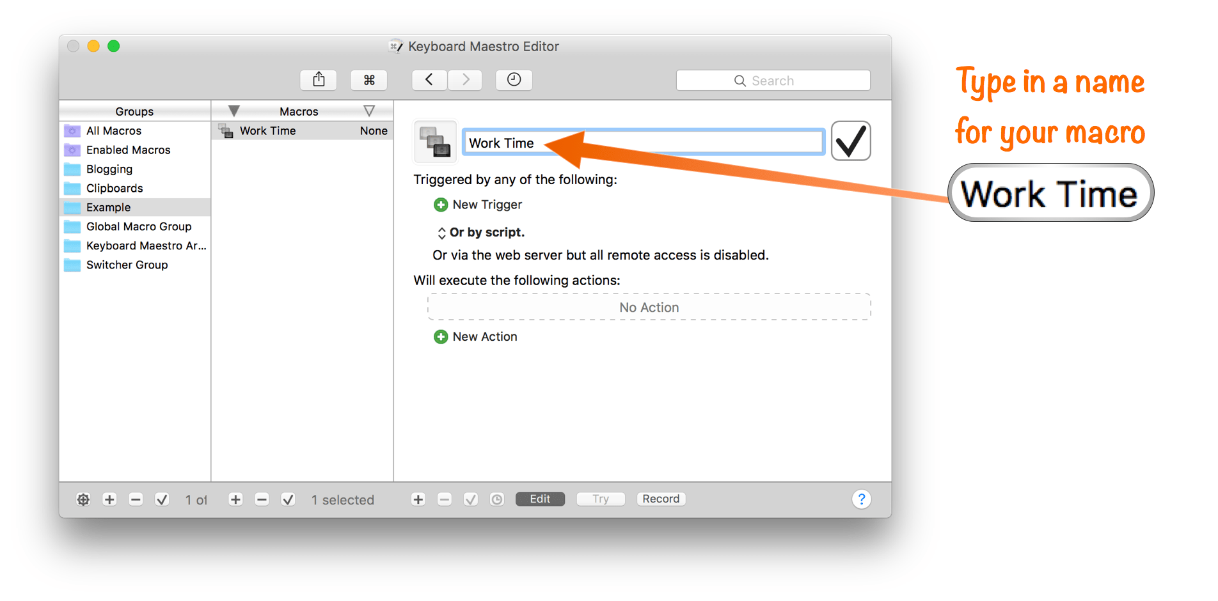Click the Command-key trigger toolbar button

tap(368, 80)
